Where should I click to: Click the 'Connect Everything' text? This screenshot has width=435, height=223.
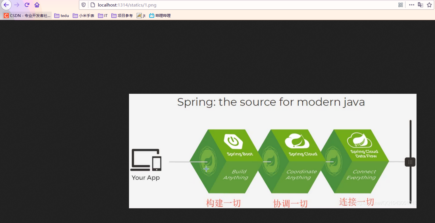pyautogui.click(x=361, y=175)
